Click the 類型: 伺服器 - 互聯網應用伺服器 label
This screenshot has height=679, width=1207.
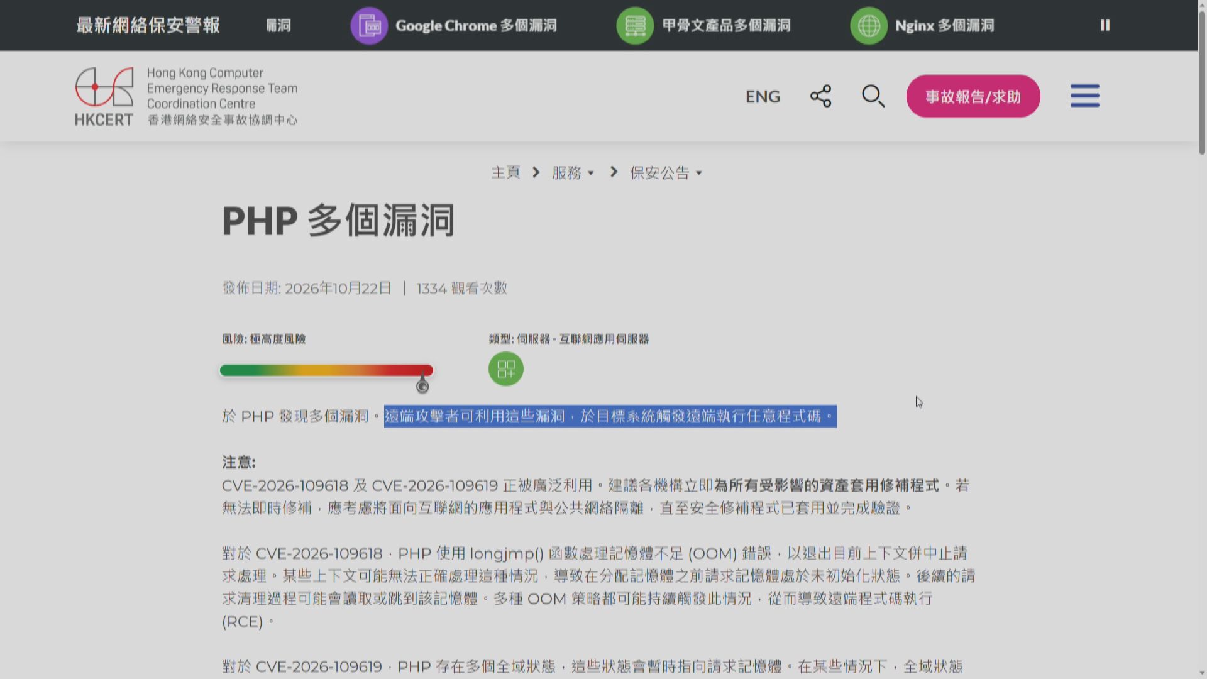[x=569, y=339]
